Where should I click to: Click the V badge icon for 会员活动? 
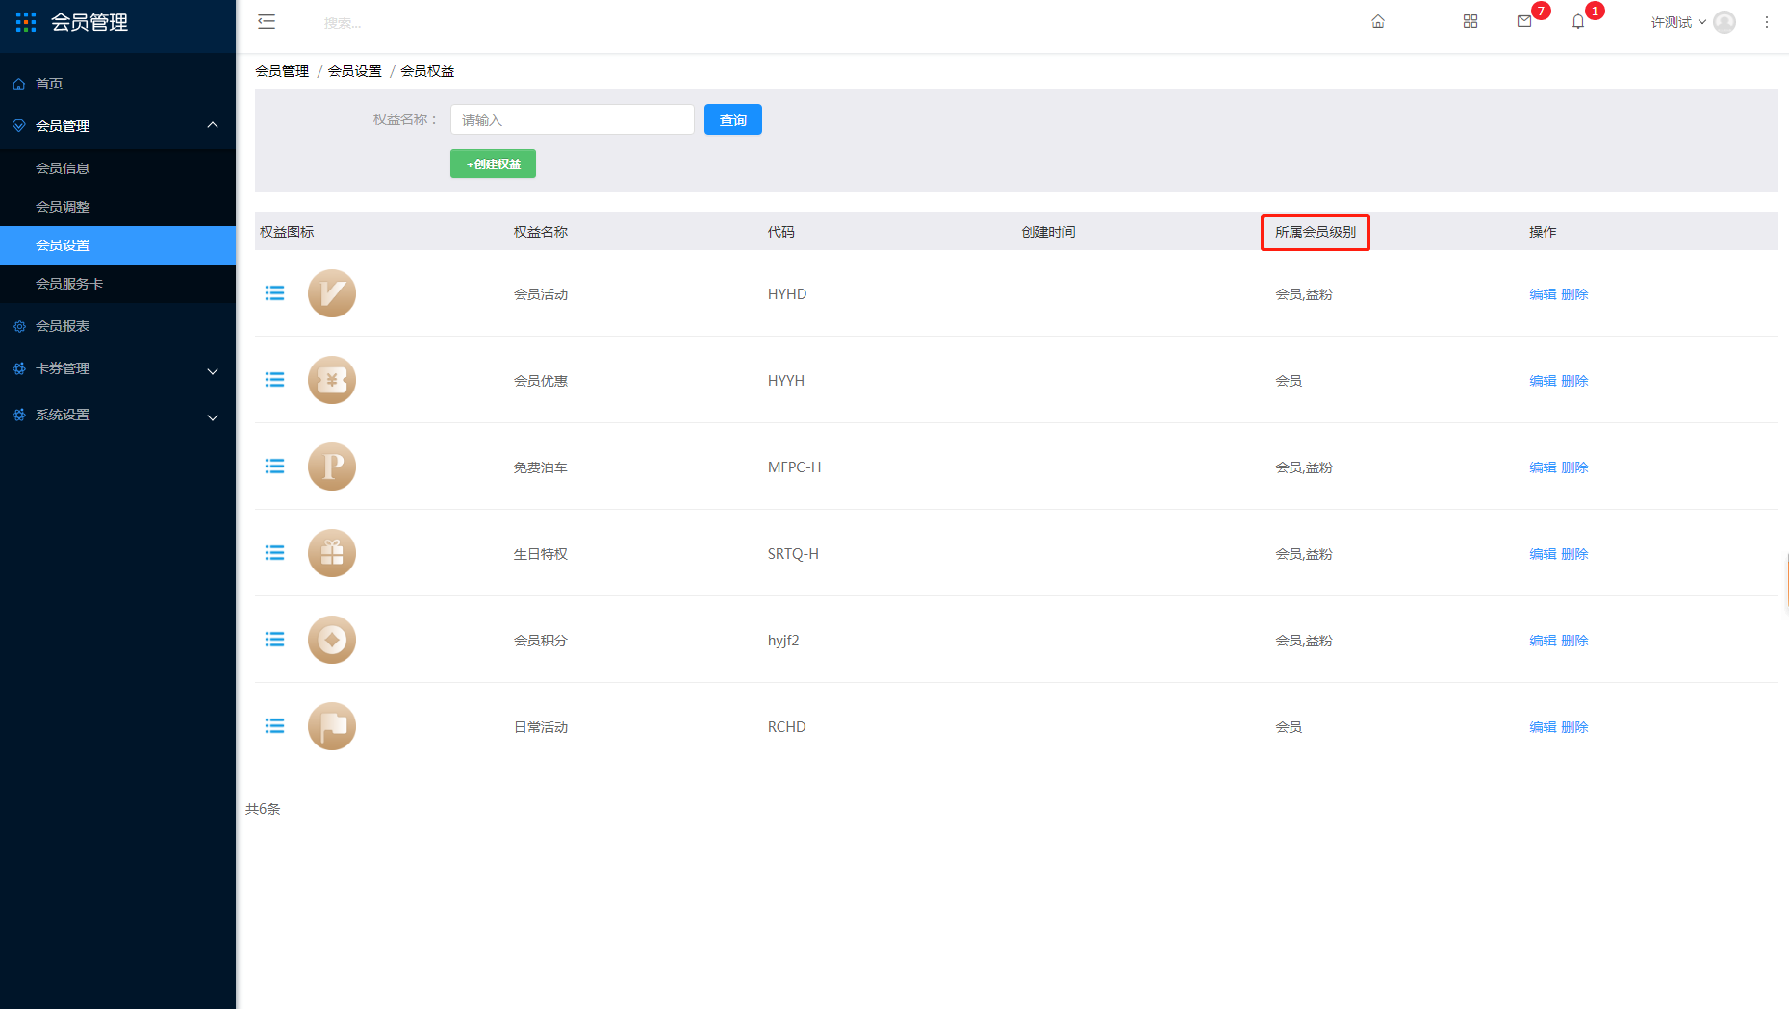coord(332,293)
